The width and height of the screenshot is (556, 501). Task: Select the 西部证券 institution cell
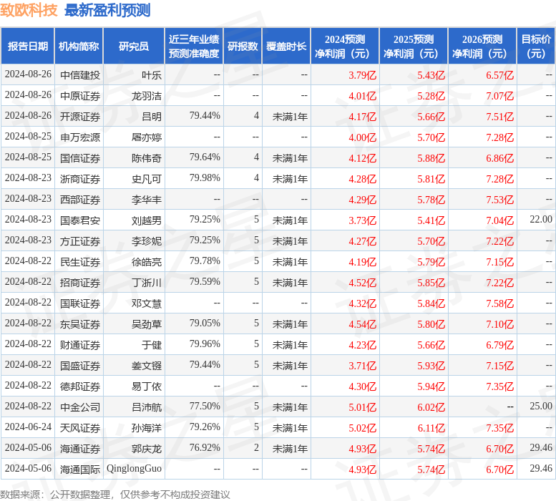tap(80, 200)
